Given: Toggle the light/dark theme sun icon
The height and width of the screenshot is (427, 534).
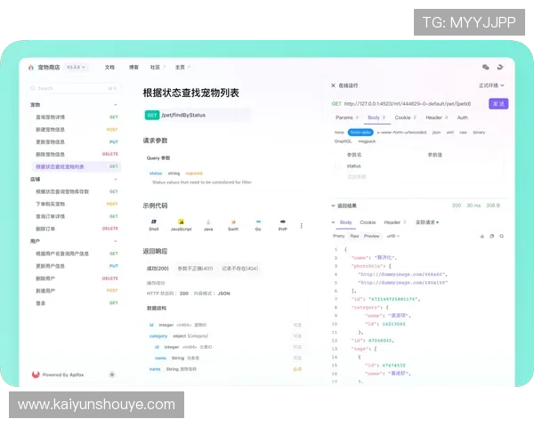Looking at the screenshot, I should (112, 375).
